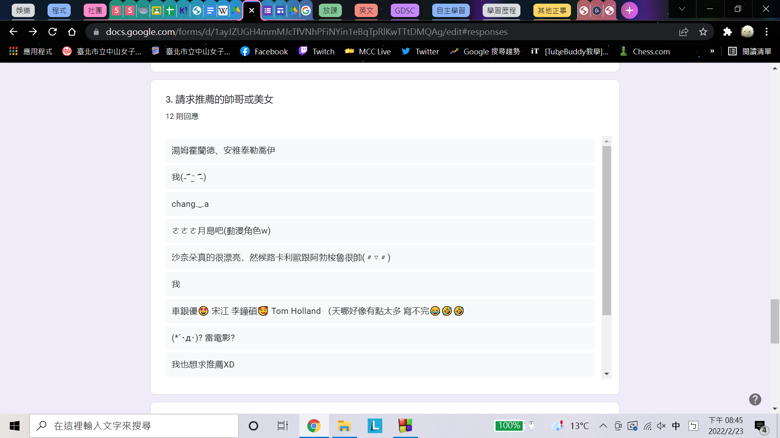The image size is (780, 438).
Task: Go to browser home page icon
Action: 72,32
